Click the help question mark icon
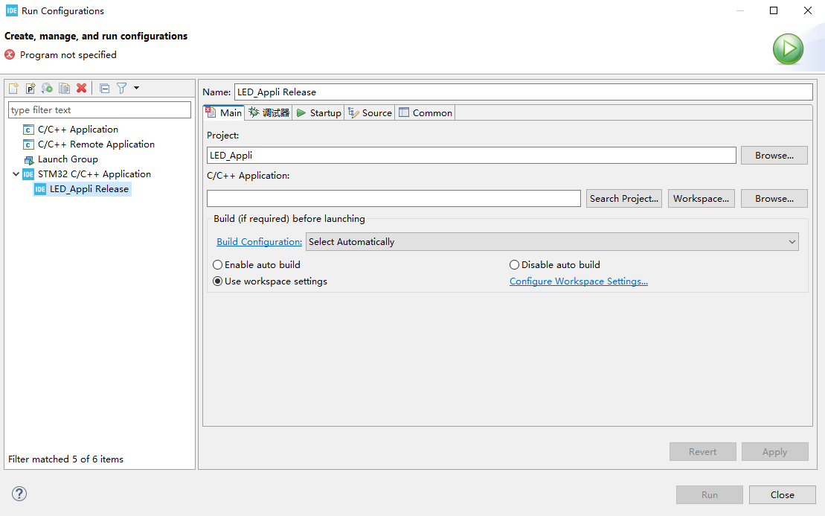The width and height of the screenshot is (825, 516). [19, 494]
